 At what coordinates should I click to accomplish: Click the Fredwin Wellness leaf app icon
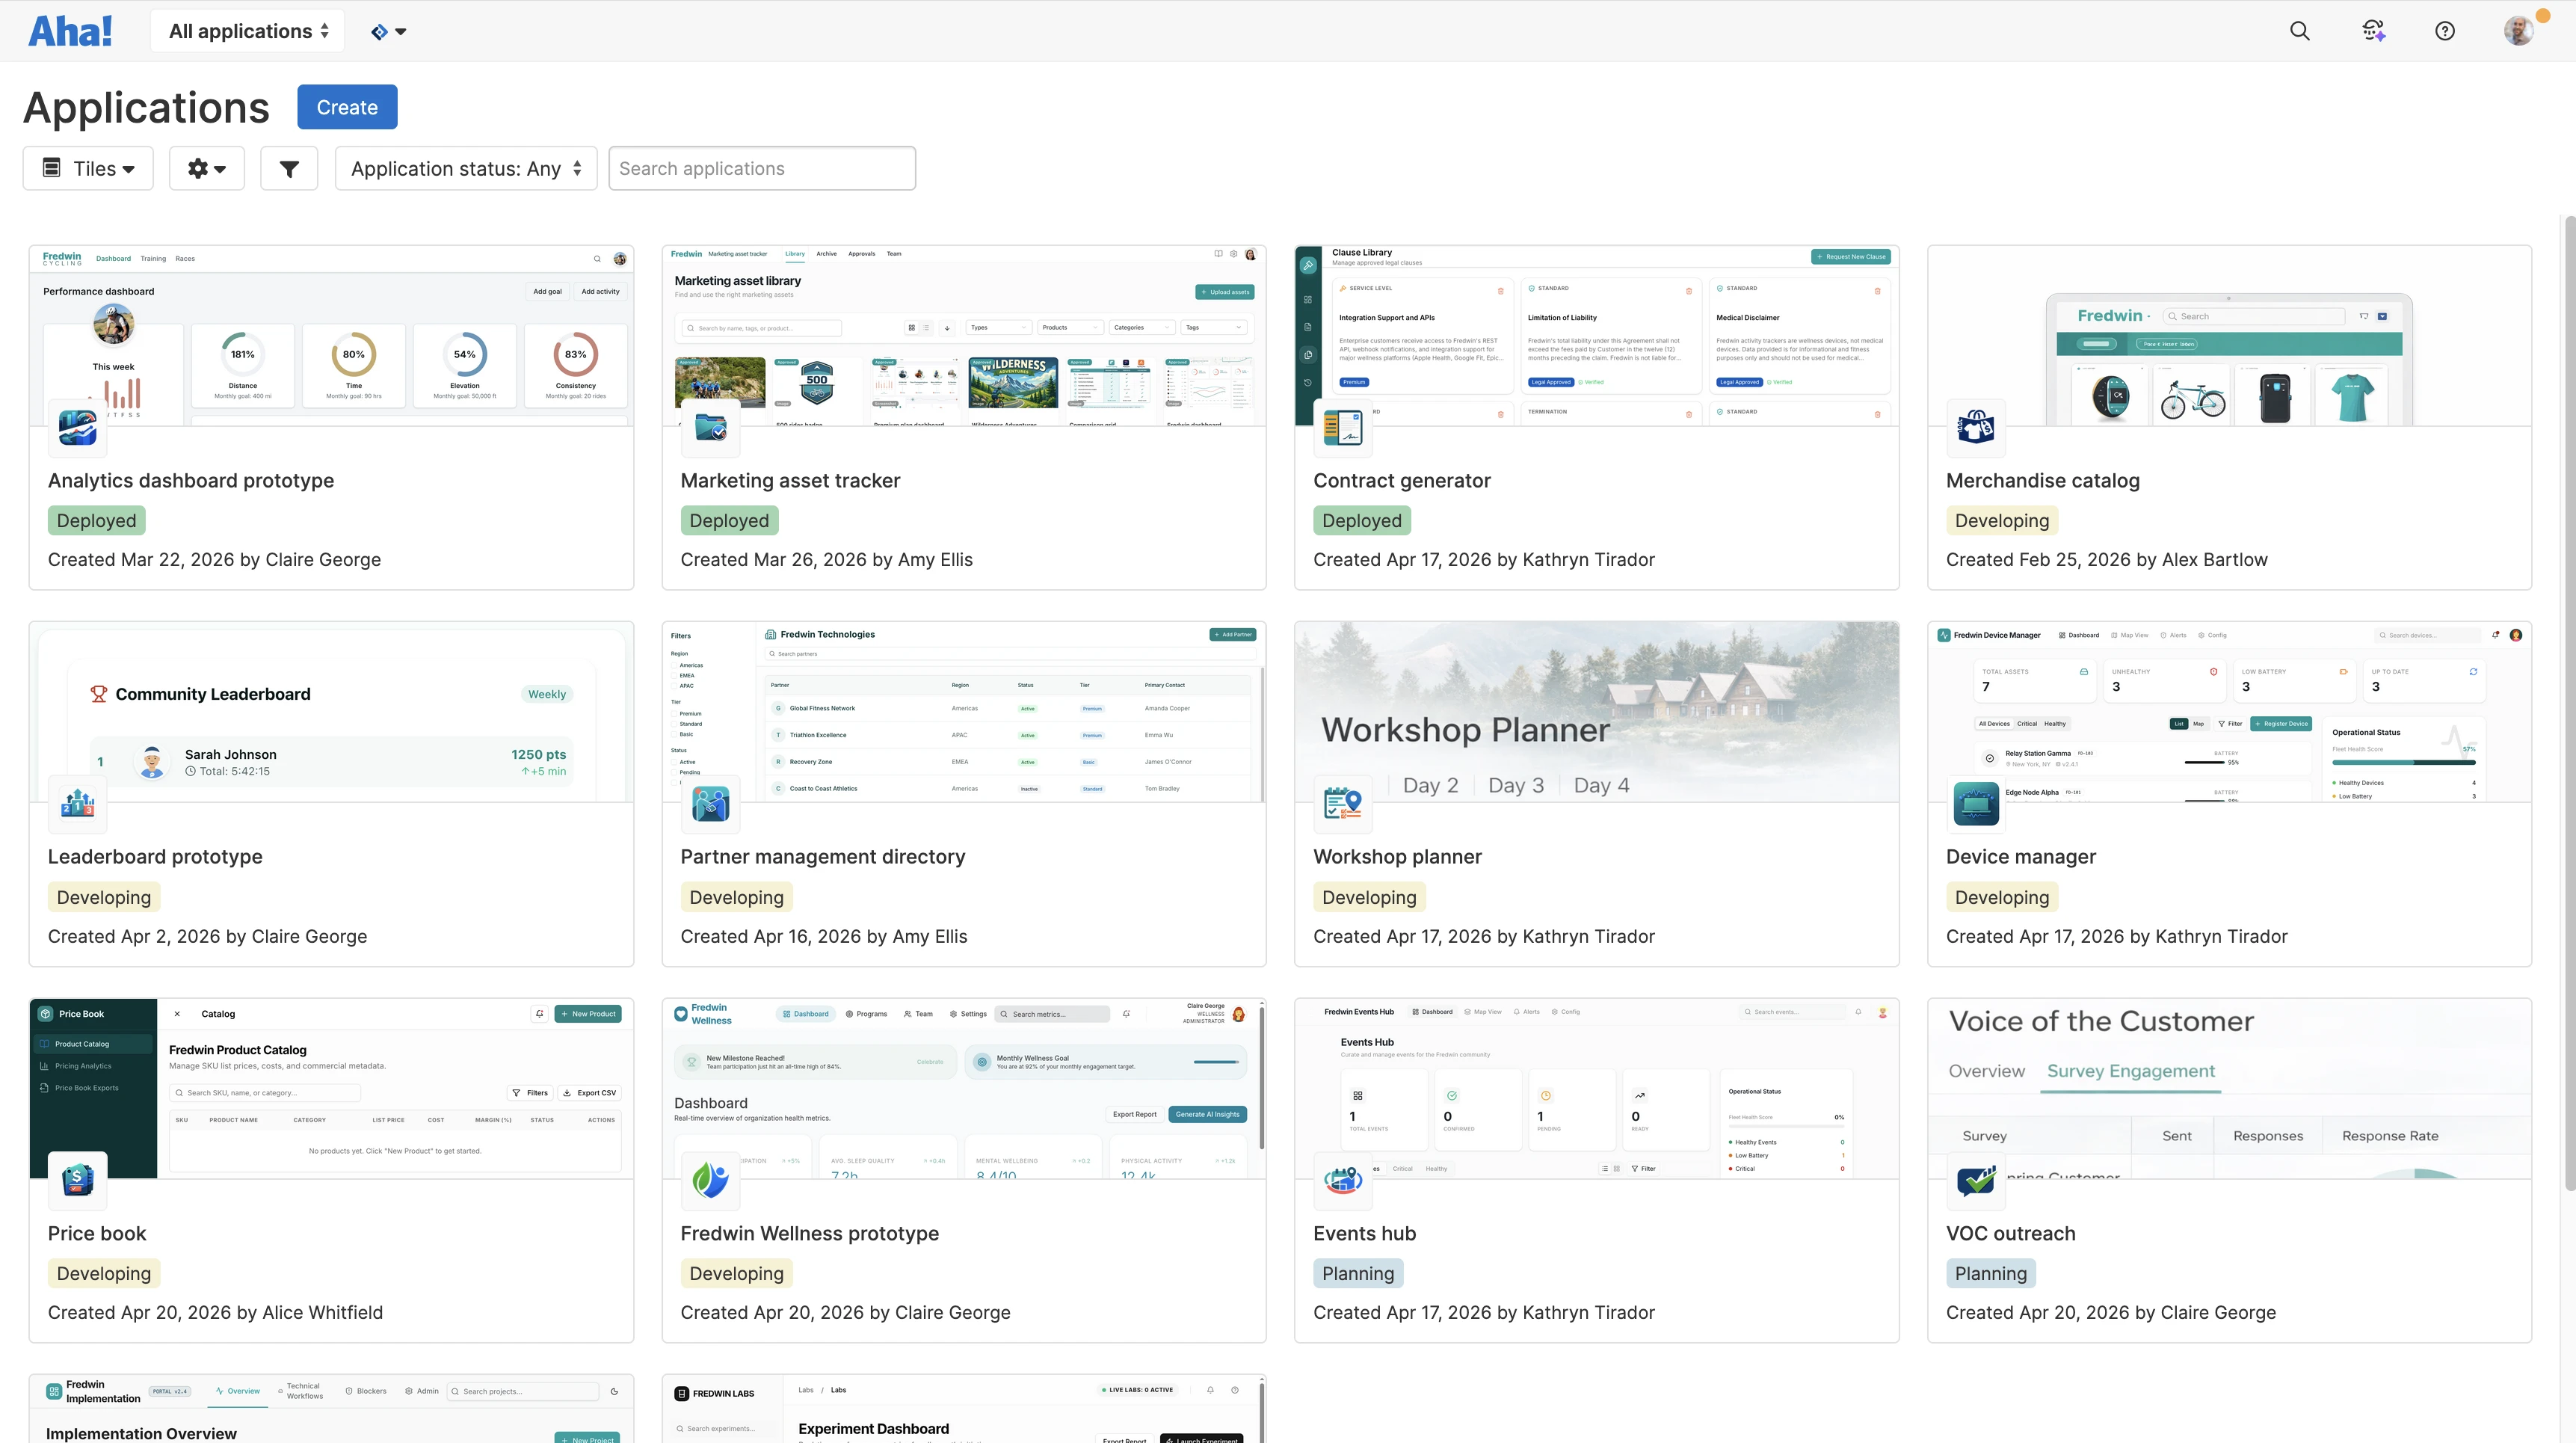pyautogui.click(x=710, y=1180)
